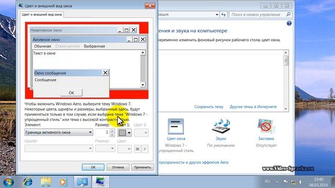Screen dimensions: 335x188
Task: Show hidden tray icons arrow
Action: coord(277,182)
